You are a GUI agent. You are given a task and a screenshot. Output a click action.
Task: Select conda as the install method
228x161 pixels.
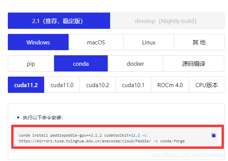coord(81,64)
